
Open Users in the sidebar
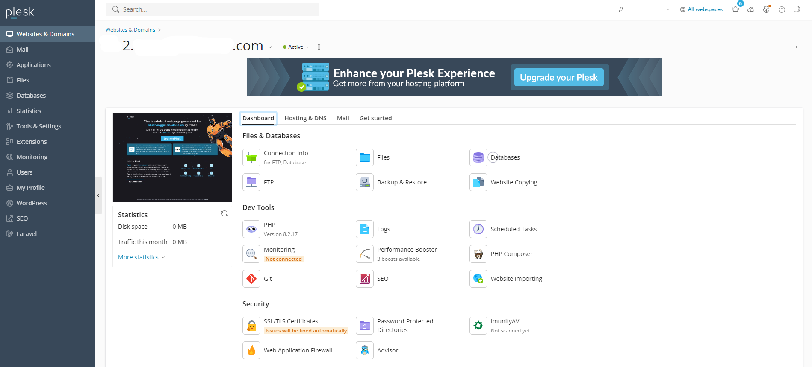[47, 172]
